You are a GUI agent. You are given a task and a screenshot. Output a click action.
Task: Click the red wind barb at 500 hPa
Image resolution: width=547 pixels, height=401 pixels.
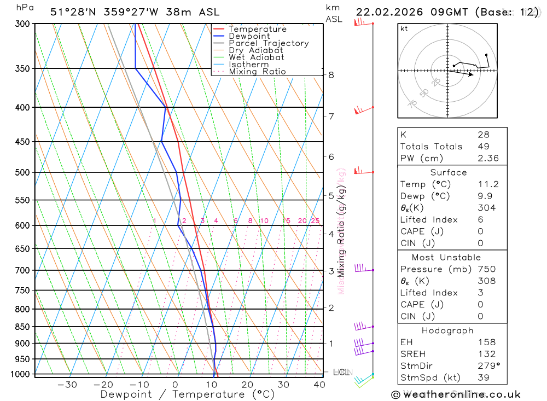[x=364, y=171]
